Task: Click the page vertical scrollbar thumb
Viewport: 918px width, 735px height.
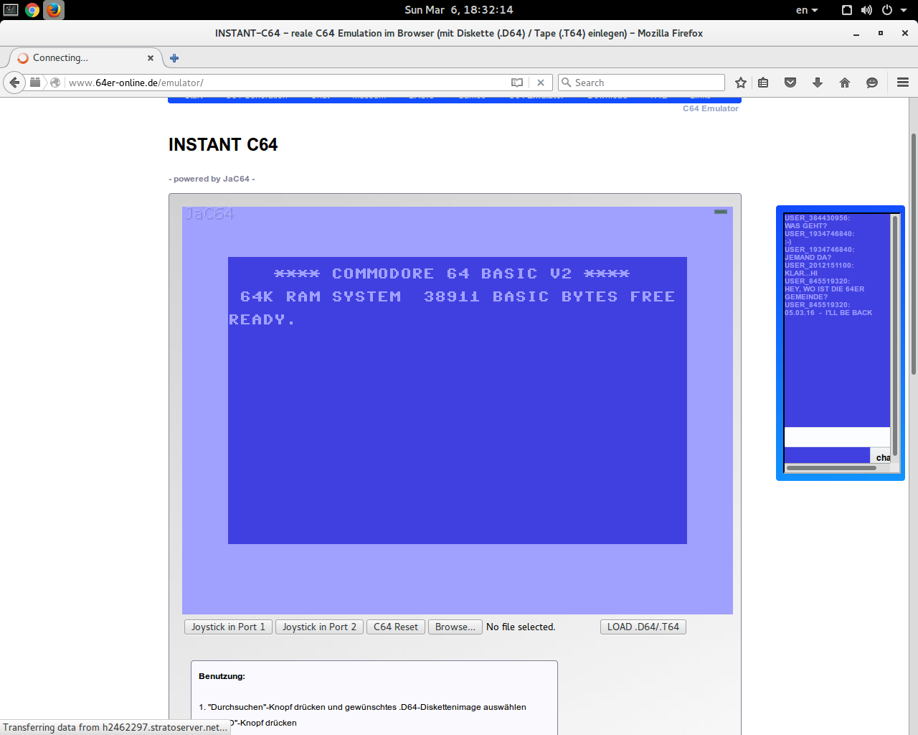Action: tap(914, 254)
